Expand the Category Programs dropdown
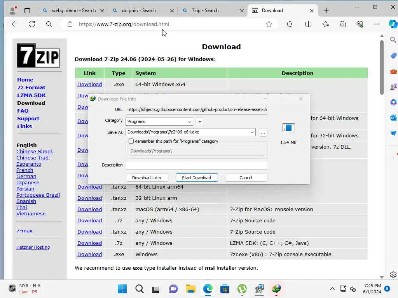 coord(189,121)
